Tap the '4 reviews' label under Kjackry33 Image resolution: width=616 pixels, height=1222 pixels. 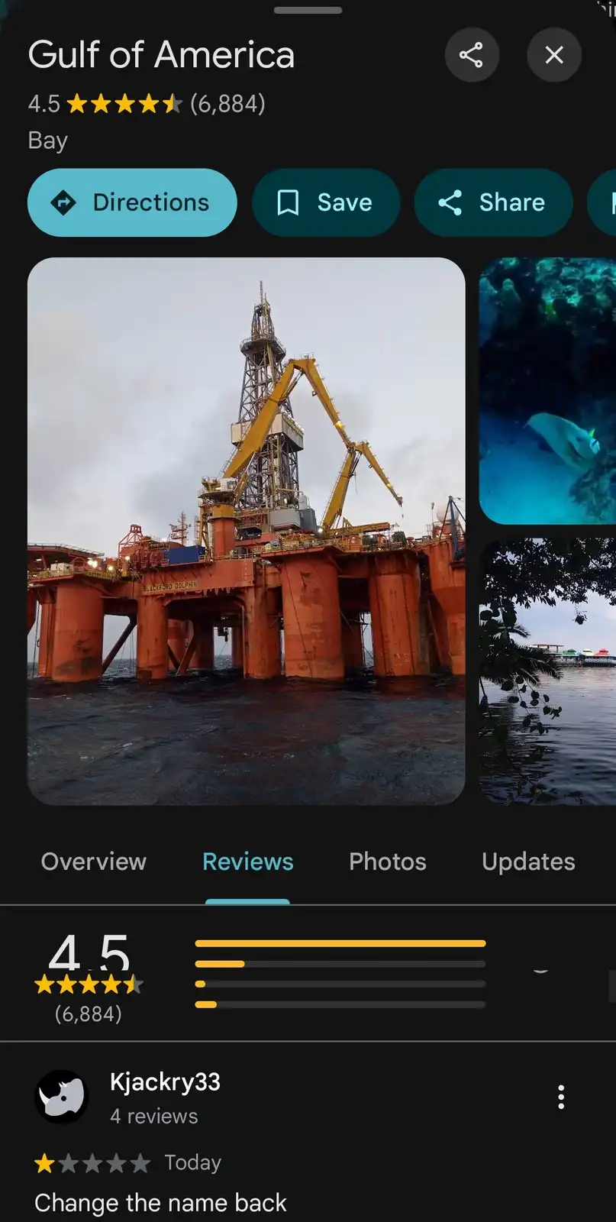point(153,1117)
